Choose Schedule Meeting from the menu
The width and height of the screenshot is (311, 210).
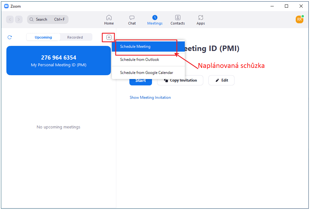(135, 47)
